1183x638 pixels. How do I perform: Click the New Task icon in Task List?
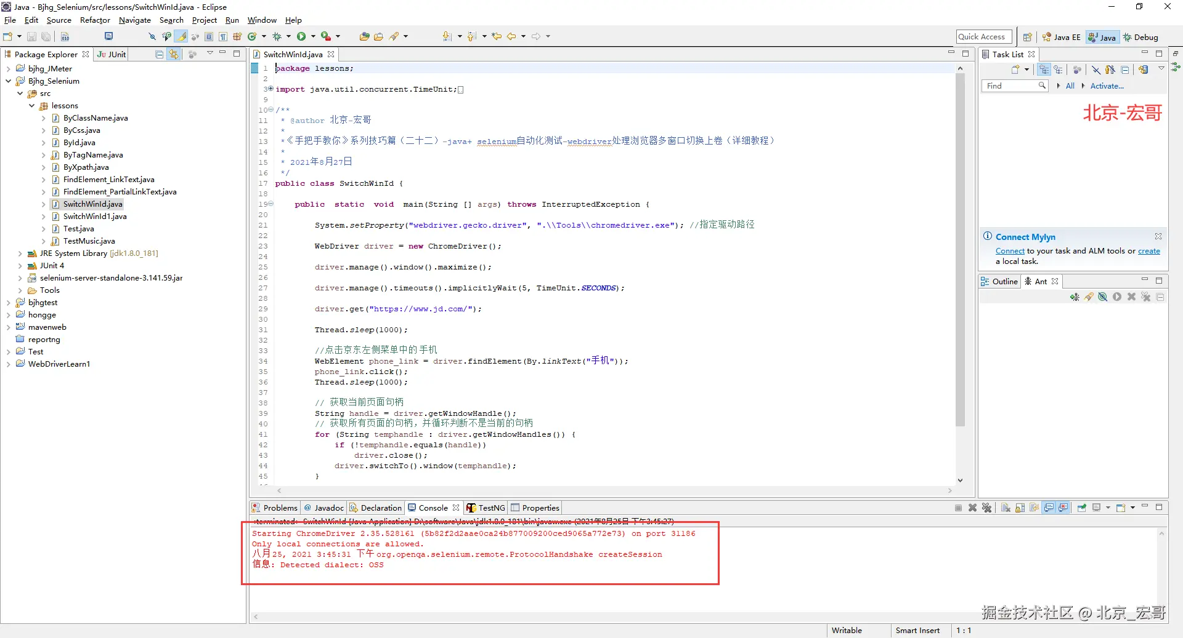click(x=1015, y=70)
